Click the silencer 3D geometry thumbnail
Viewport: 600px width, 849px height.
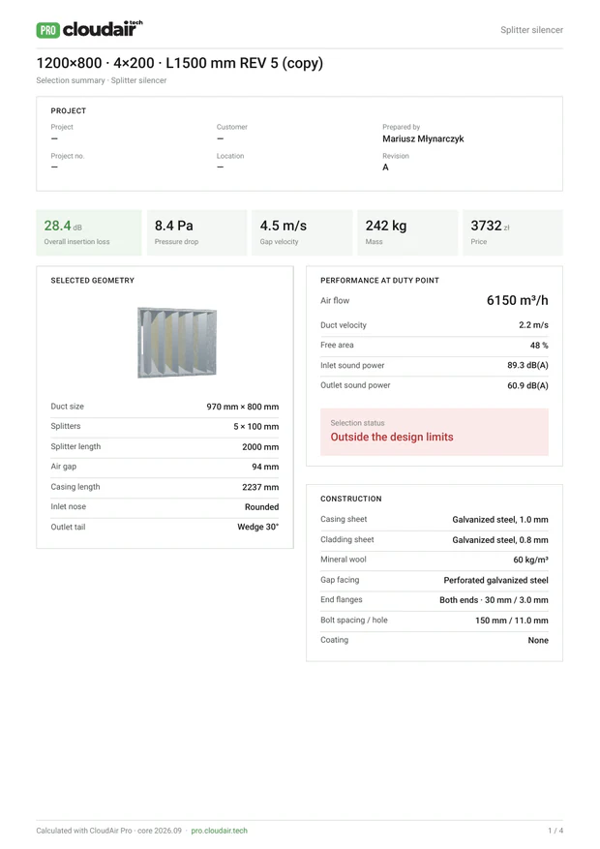pyautogui.click(x=177, y=342)
